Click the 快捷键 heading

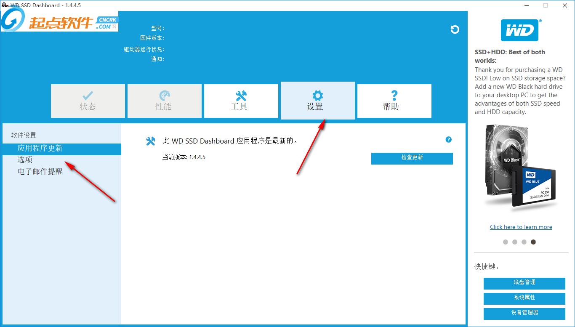pyautogui.click(x=487, y=266)
